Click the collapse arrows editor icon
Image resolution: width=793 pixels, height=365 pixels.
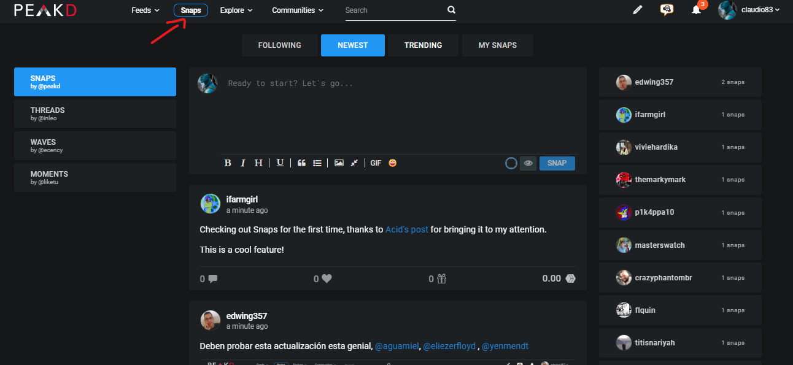coord(354,163)
